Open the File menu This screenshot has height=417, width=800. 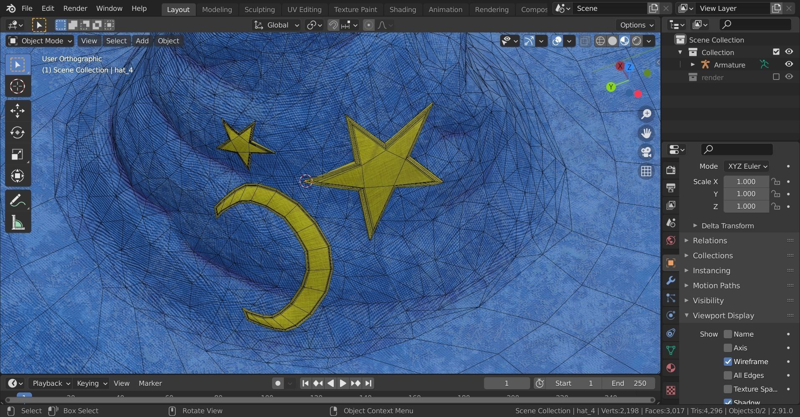pos(27,8)
